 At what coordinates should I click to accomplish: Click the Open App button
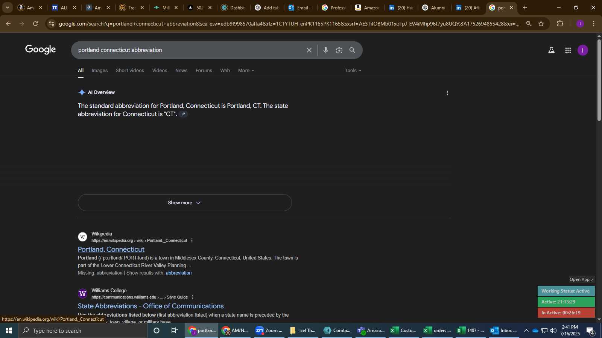point(581,279)
